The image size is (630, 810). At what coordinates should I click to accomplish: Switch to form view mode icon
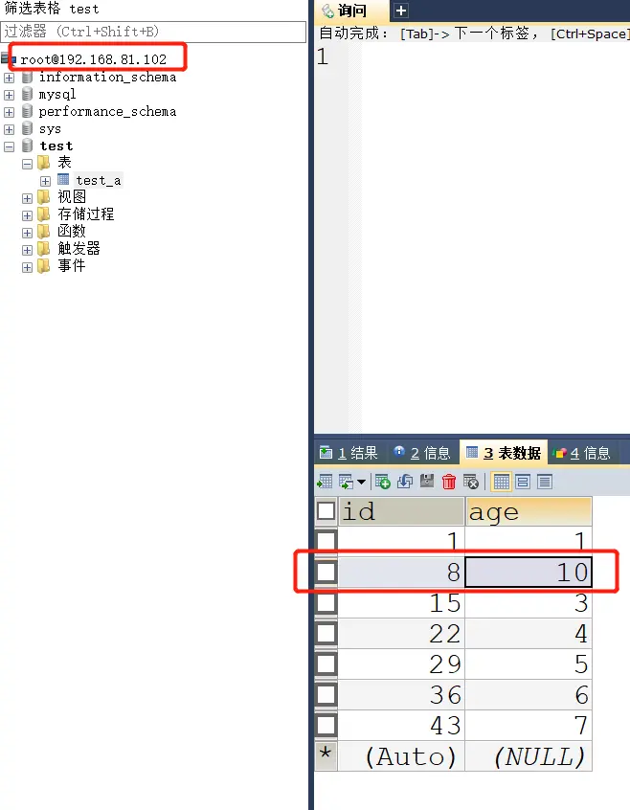tap(523, 482)
